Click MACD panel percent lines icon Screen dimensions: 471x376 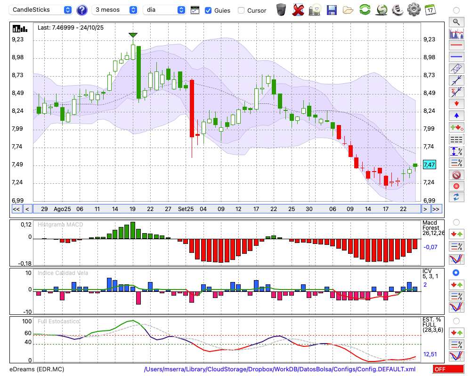tap(456, 246)
